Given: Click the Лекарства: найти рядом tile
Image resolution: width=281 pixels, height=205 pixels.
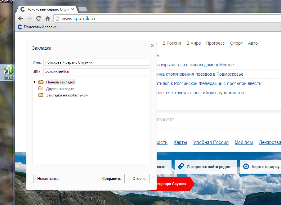Looking at the screenshot, I should click(206, 167).
